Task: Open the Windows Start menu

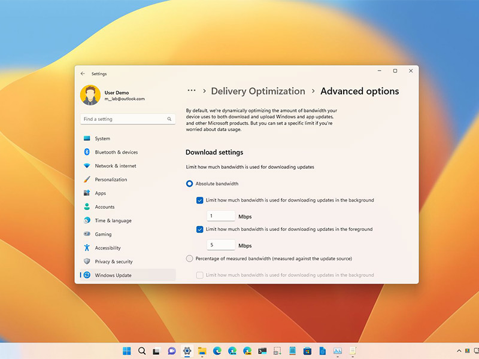Action: [x=127, y=351]
